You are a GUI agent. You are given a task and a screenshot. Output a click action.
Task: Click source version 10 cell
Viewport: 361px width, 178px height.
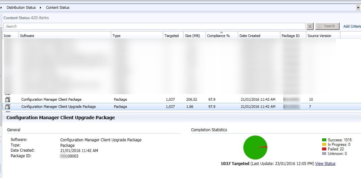(311, 99)
